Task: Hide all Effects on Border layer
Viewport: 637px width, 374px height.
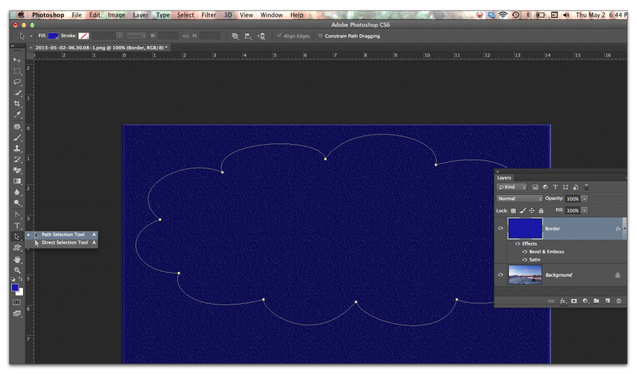Action: (518, 244)
